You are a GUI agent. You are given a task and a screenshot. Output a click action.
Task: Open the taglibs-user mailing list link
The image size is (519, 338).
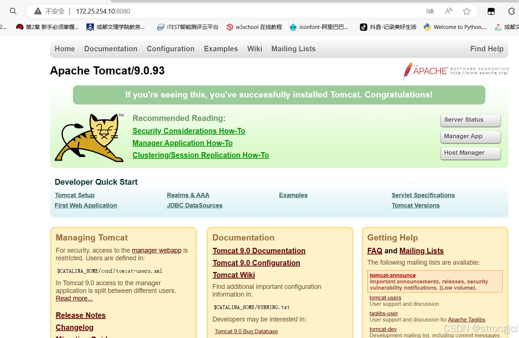click(x=383, y=313)
